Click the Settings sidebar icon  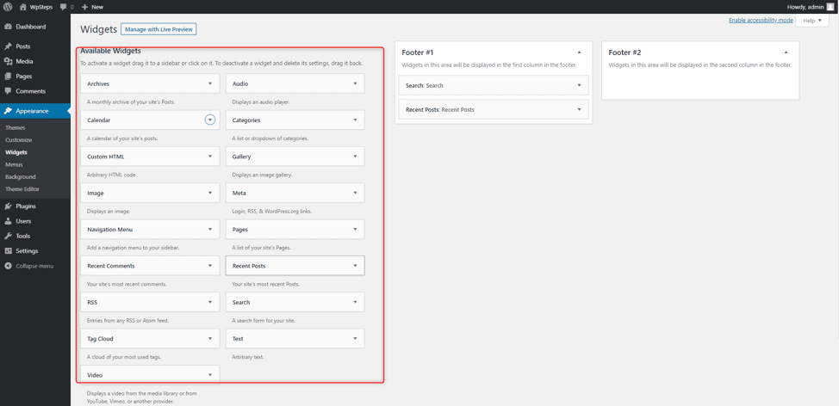click(8, 251)
